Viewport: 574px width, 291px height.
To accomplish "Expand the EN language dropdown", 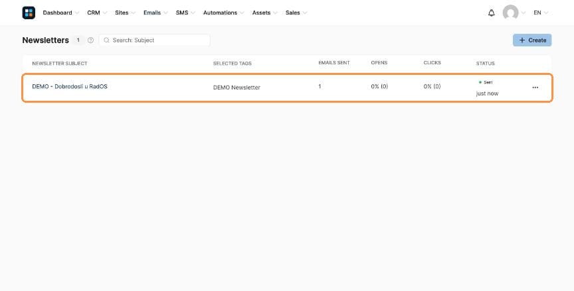I will point(541,13).
